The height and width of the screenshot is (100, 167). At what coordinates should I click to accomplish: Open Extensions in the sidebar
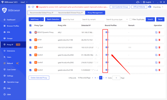tap(11, 51)
